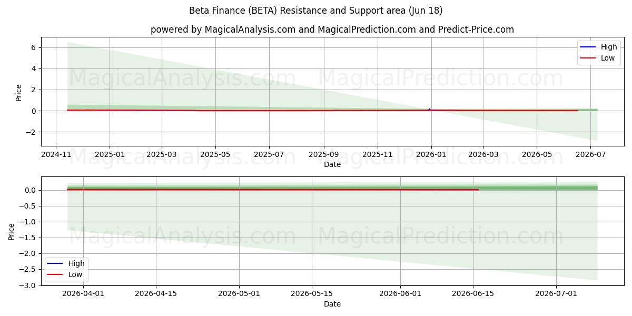The image size is (632, 316).
Task: Click the blue price spike near 2026-01
Action: click(429, 109)
